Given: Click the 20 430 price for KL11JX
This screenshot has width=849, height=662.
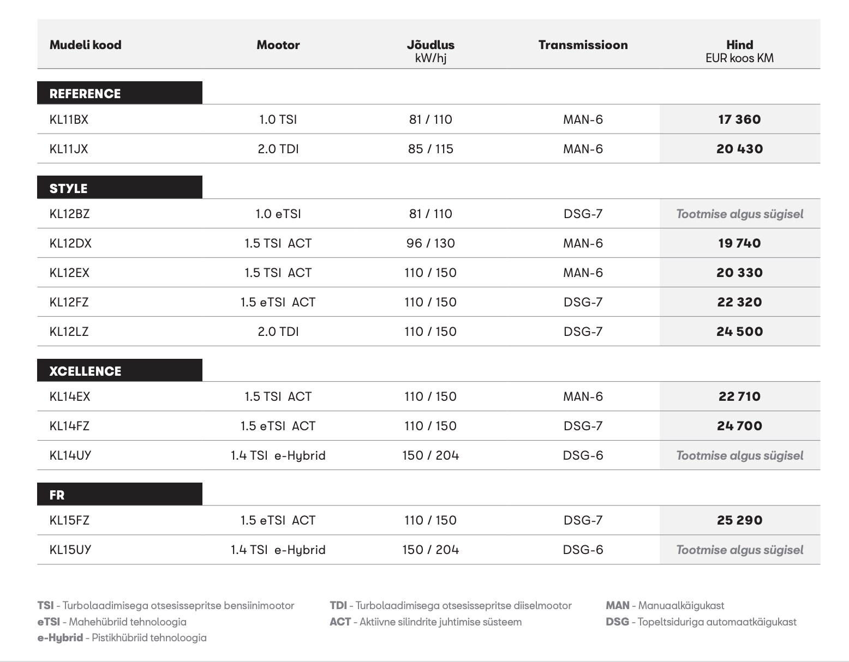Looking at the screenshot, I should [739, 149].
